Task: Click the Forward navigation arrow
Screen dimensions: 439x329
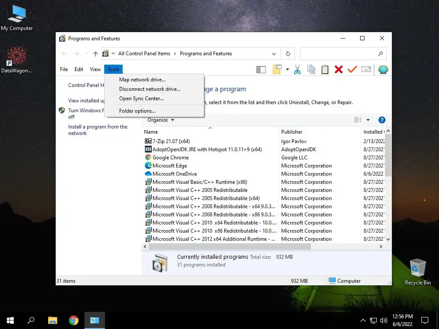Action: click(x=76, y=54)
